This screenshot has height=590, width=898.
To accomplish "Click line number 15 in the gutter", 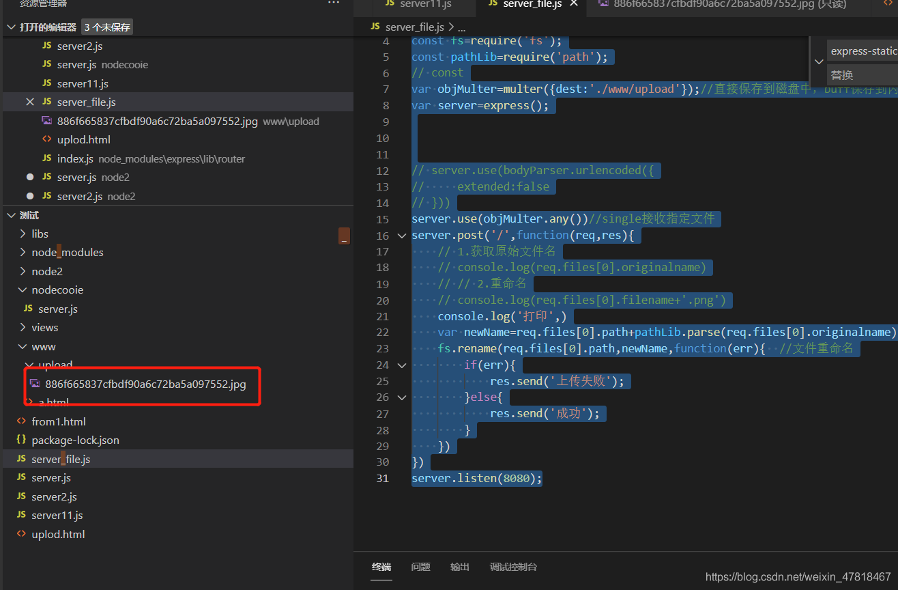I will pyautogui.click(x=381, y=219).
